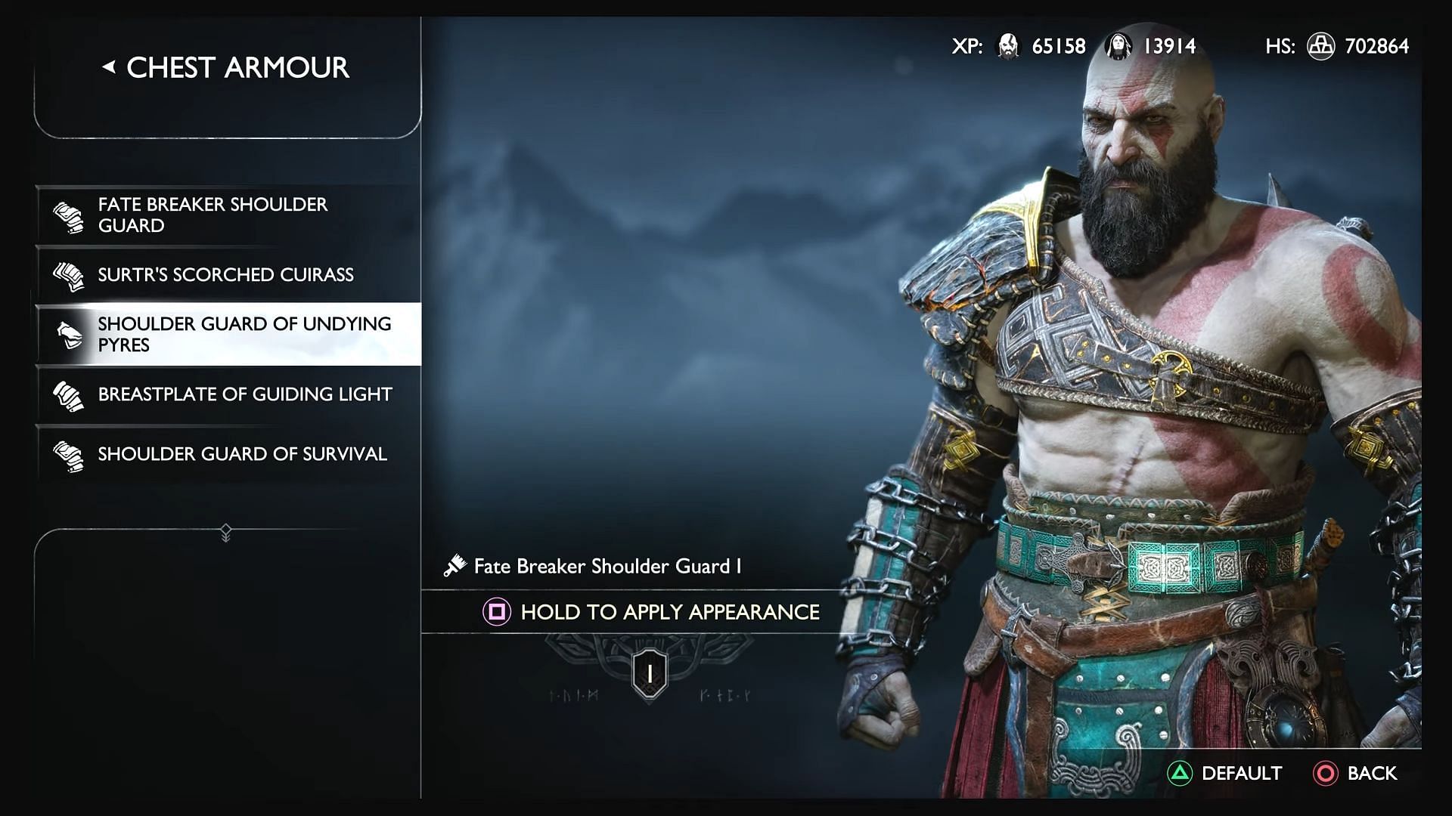Click the Chest Armour menu header
Viewport: 1452px width, 816px height.
point(225,66)
